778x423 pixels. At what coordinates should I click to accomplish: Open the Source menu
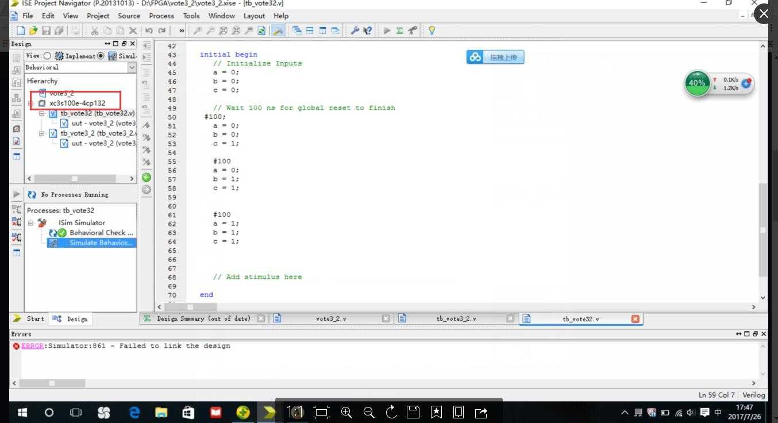pyautogui.click(x=129, y=16)
